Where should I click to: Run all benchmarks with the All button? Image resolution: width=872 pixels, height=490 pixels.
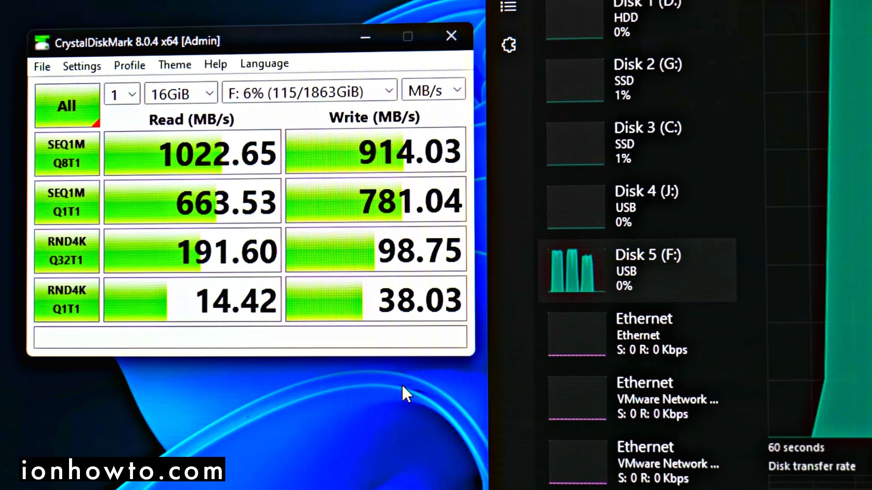67,105
